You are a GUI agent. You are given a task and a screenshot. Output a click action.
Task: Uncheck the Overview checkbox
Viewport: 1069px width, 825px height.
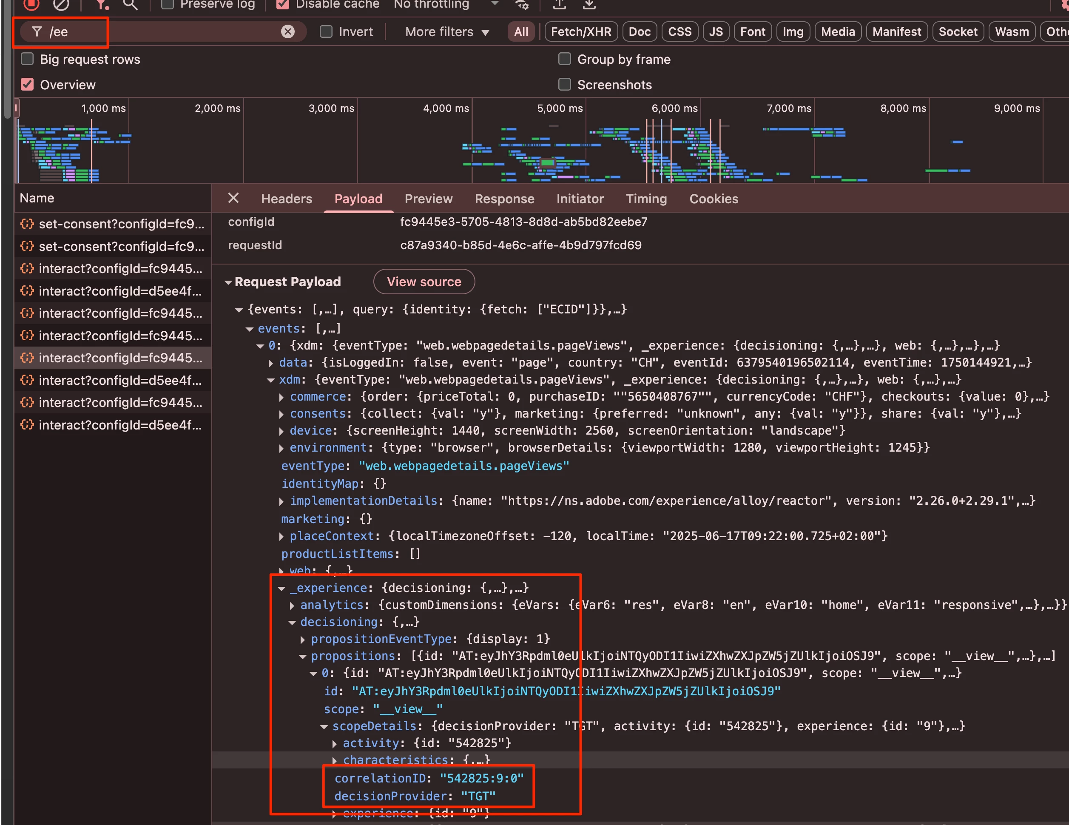click(27, 85)
